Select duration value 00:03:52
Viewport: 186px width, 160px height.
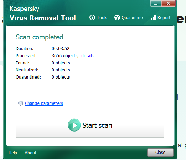click(61, 49)
